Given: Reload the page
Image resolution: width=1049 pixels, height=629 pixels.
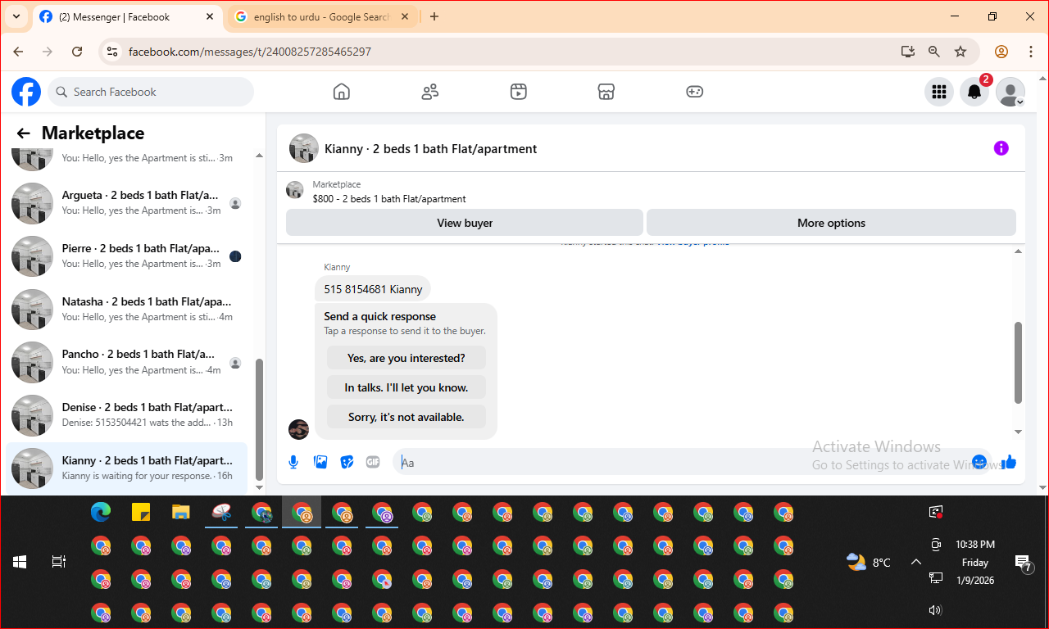Looking at the screenshot, I should 77,52.
